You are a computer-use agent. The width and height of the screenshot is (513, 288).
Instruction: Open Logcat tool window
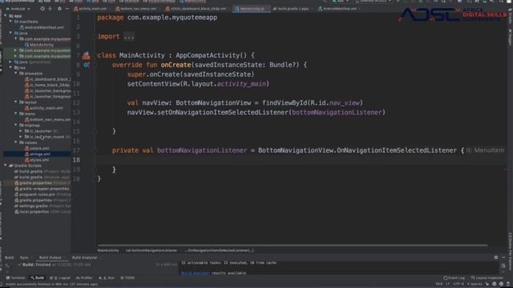(x=60, y=278)
